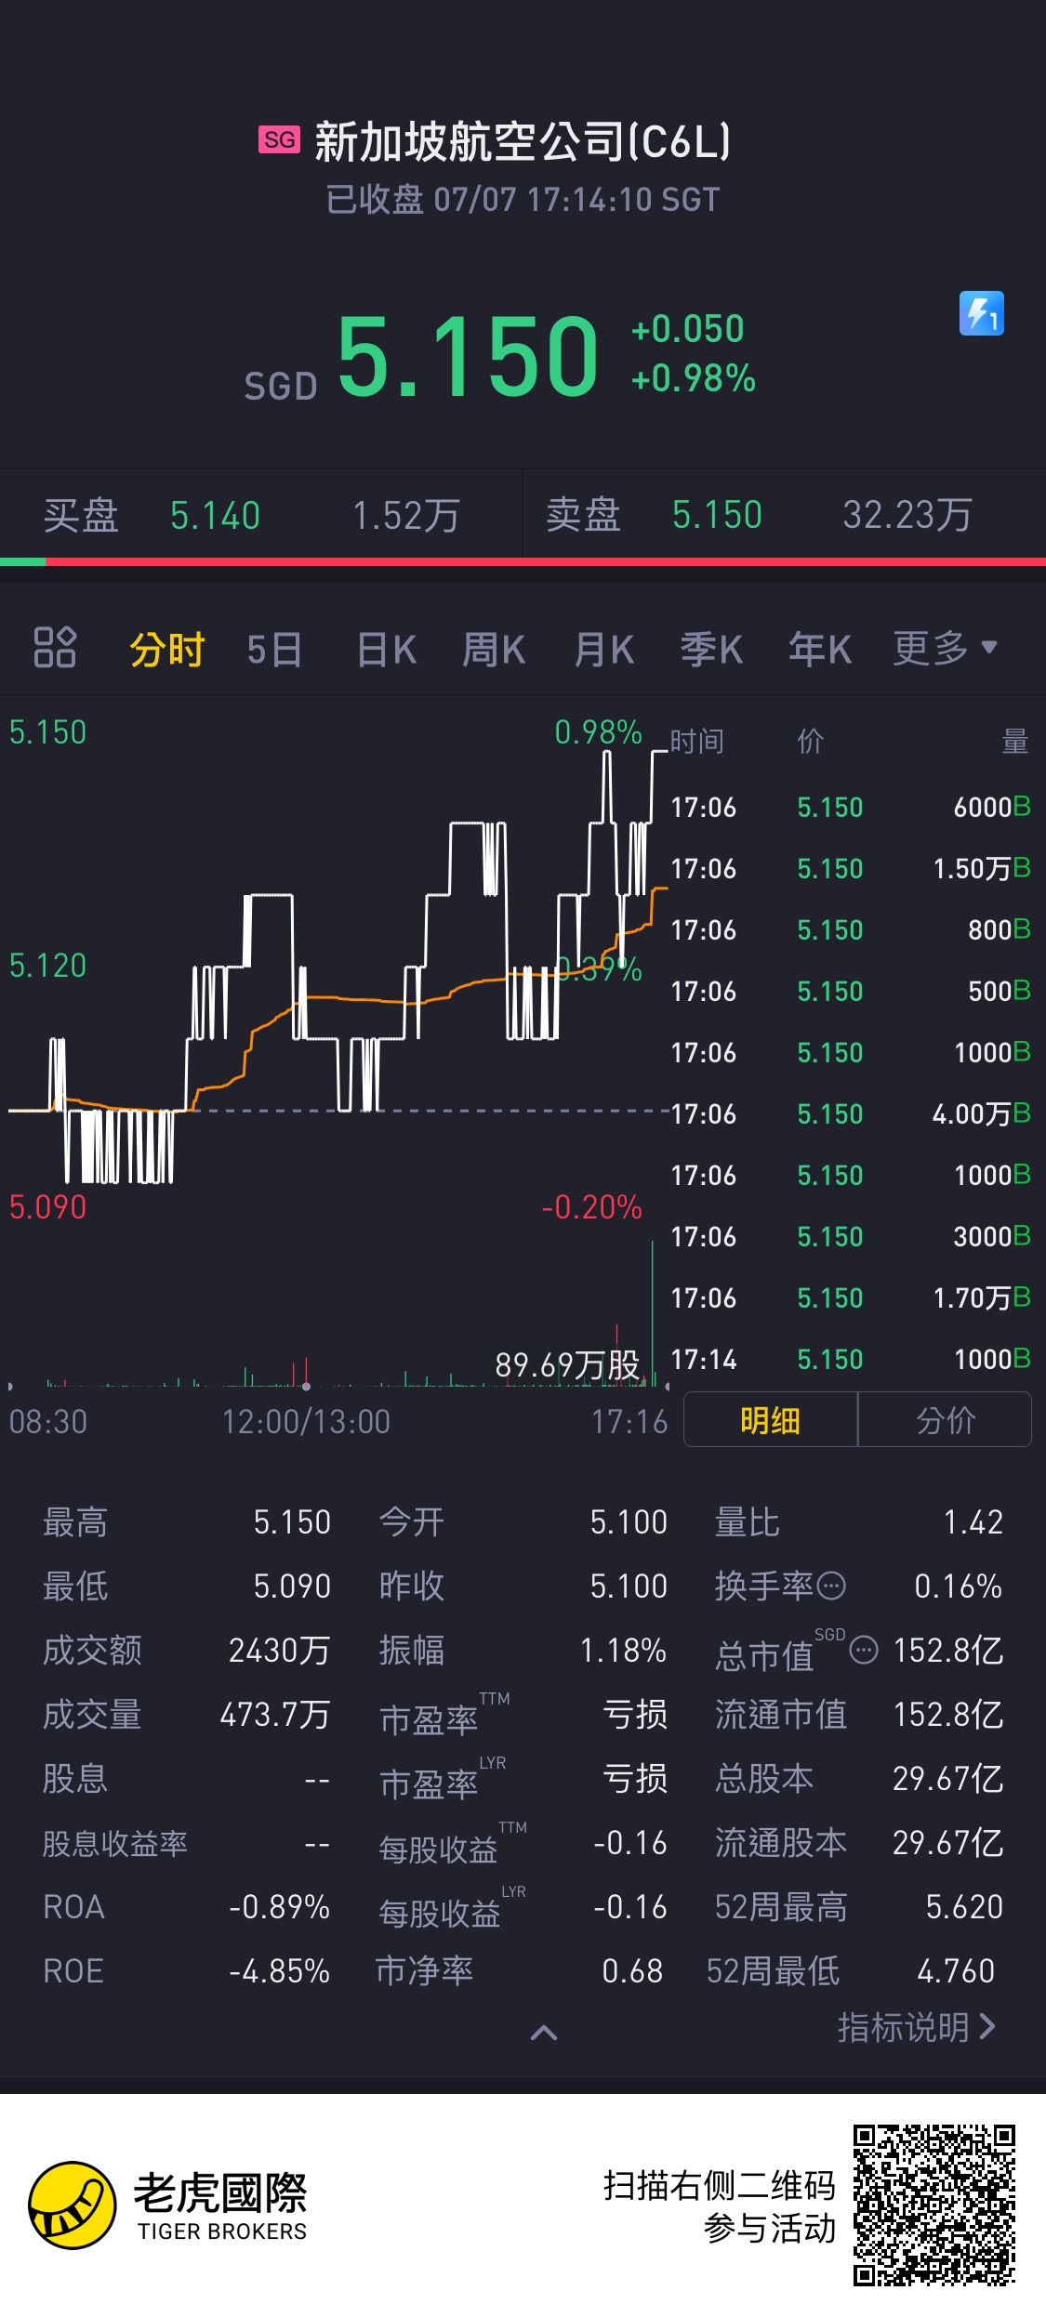The width and height of the screenshot is (1046, 2317).
Task: Open the chart layout grid icon
Action: point(55,648)
